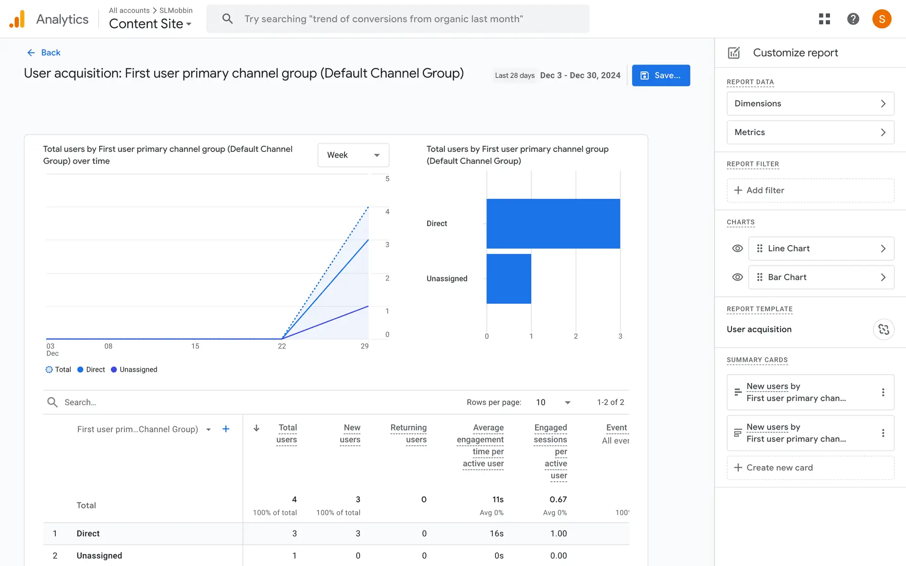
Task: Click the help question mark icon
Action: click(x=853, y=19)
